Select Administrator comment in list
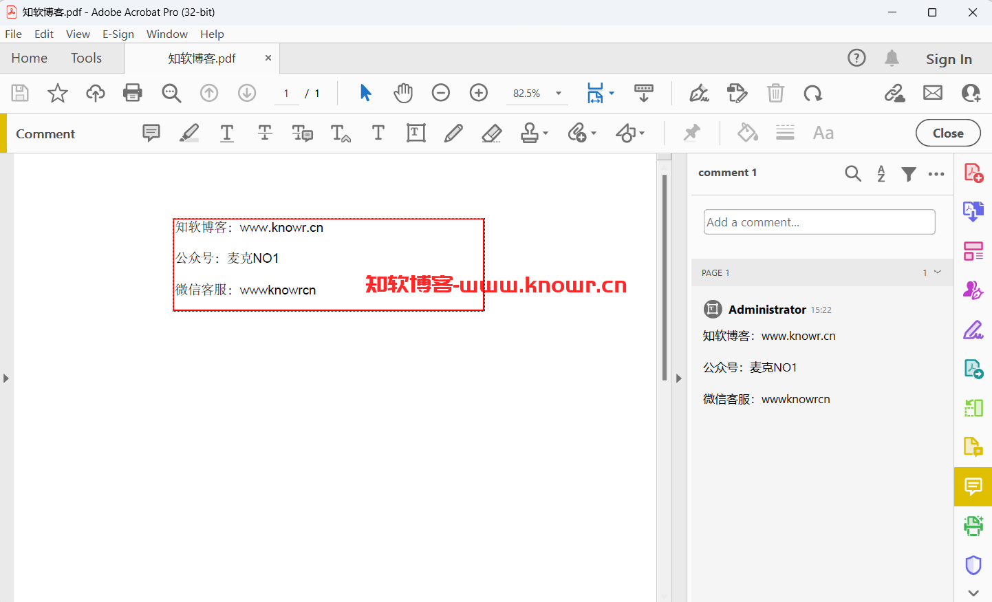Viewport: 992px width, 602px height. pyautogui.click(x=822, y=354)
